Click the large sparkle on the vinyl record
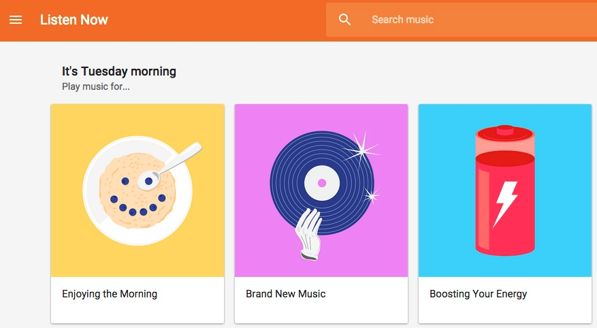Viewport: 597px width, 328px height. coord(361,150)
